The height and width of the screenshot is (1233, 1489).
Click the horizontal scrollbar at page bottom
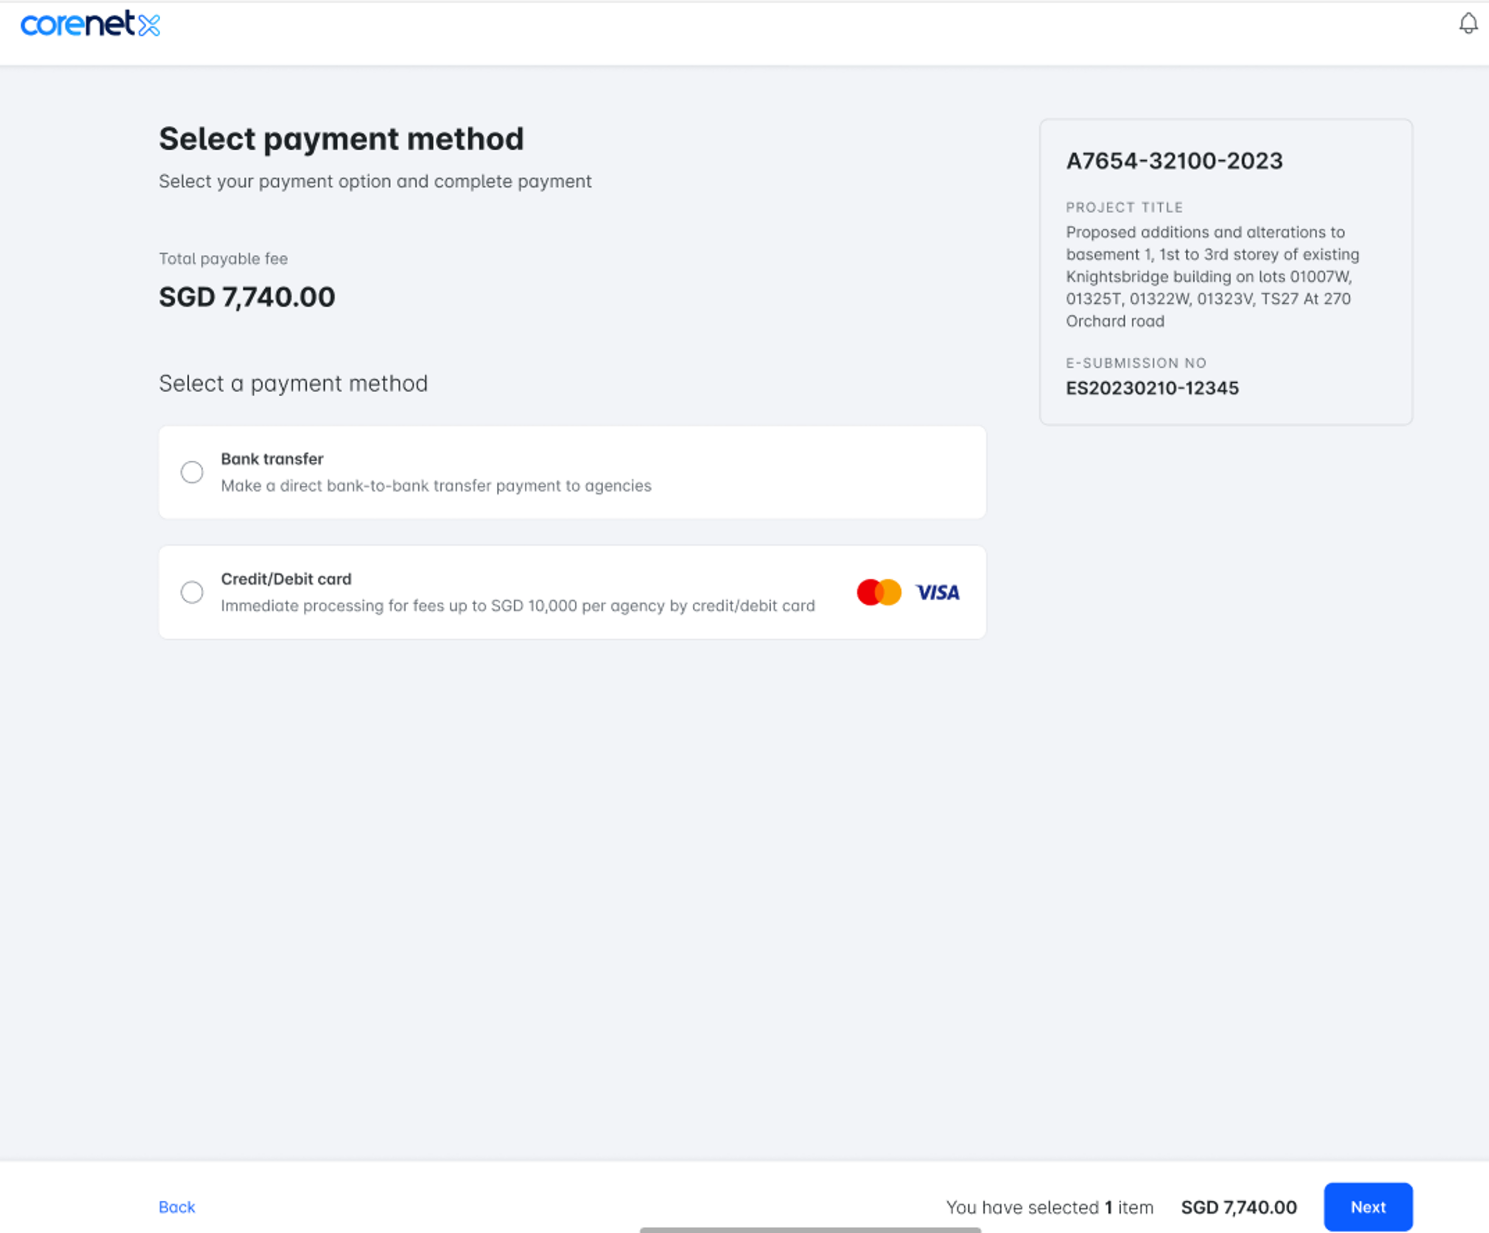[810, 1230]
